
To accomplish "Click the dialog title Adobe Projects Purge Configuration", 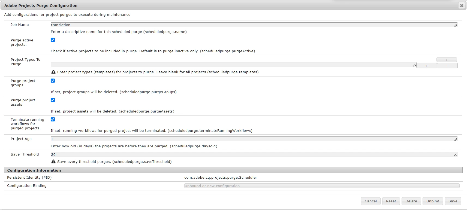I will [x=41, y=5].
